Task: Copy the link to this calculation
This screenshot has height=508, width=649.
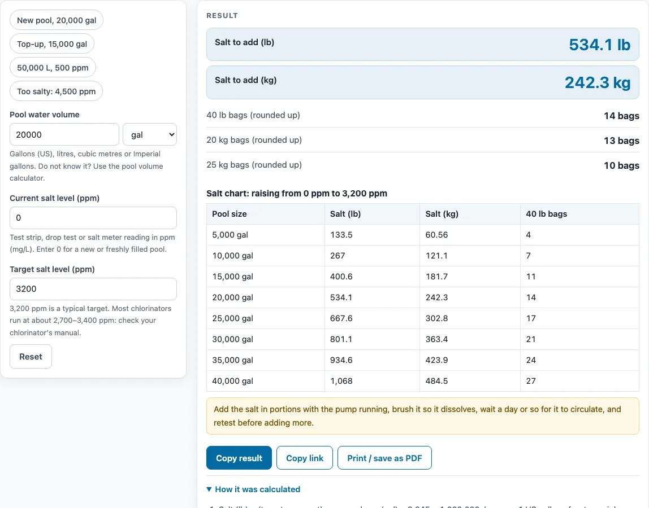Action: click(x=305, y=458)
